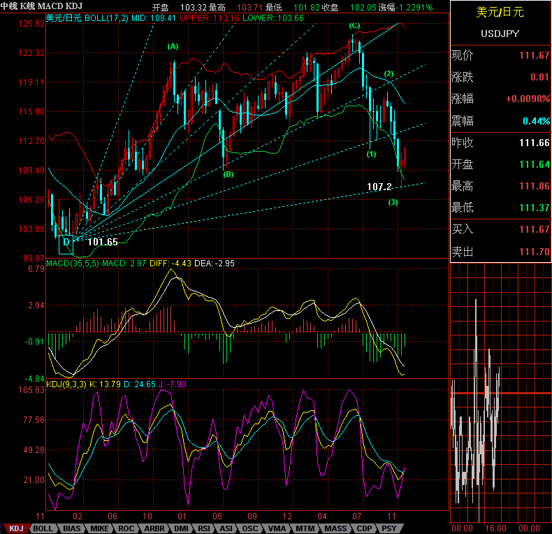The width and height of the screenshot is (552, 534).
Task: Select the 买入 value 111.67
Action: 535,229
